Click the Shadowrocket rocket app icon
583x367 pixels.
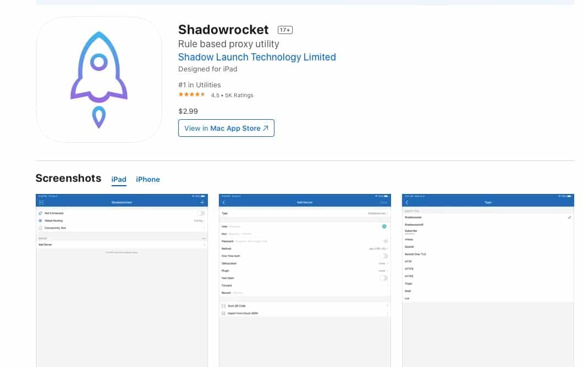point(99,80)
